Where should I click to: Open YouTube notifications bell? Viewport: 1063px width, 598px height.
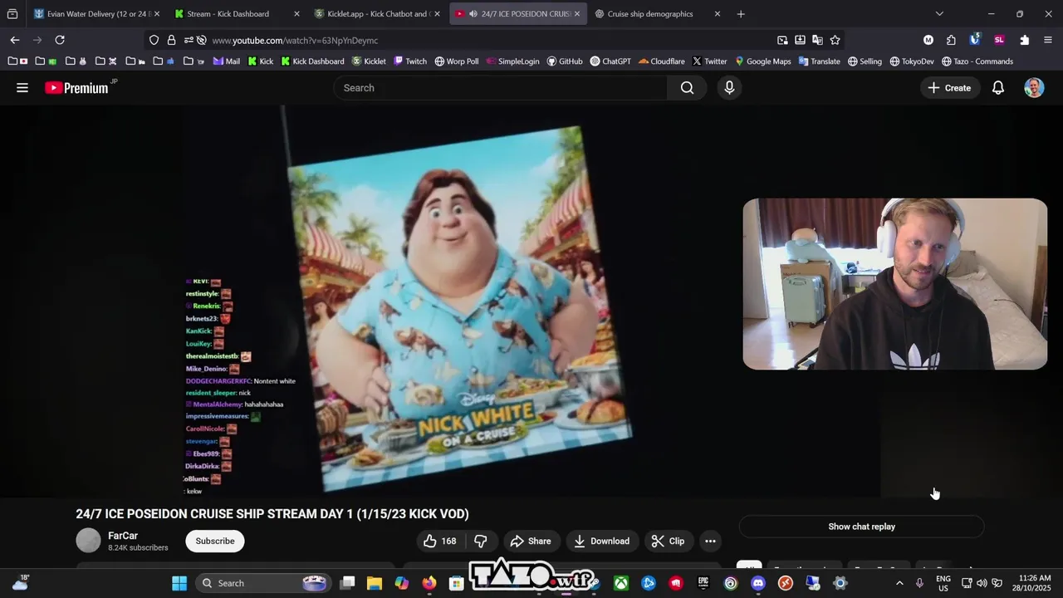(x=998, y=88)
